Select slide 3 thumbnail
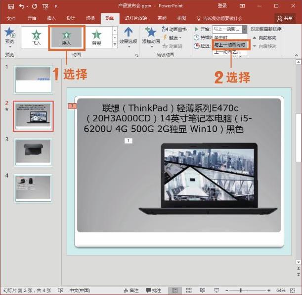Screen dimensions: 302x295 (33, 152)
